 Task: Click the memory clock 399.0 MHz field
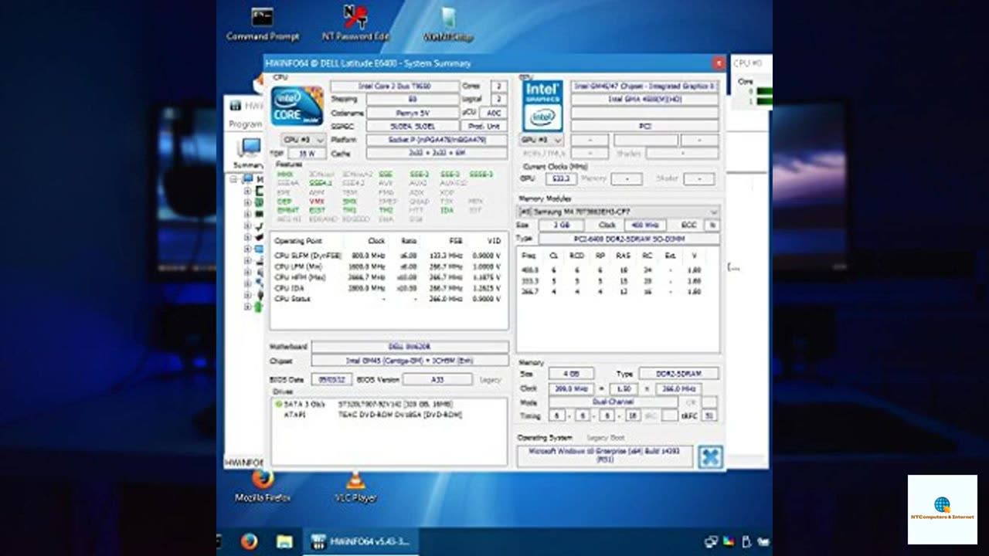point(571,389)
